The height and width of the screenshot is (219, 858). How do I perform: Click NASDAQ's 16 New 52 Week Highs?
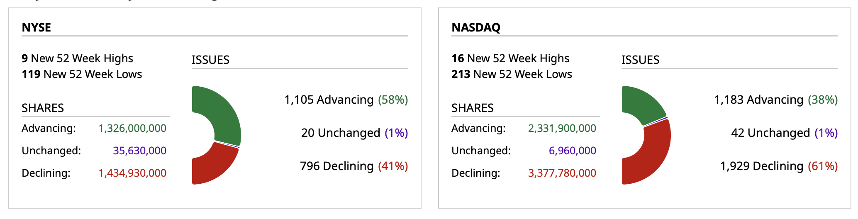click(510, 58)
